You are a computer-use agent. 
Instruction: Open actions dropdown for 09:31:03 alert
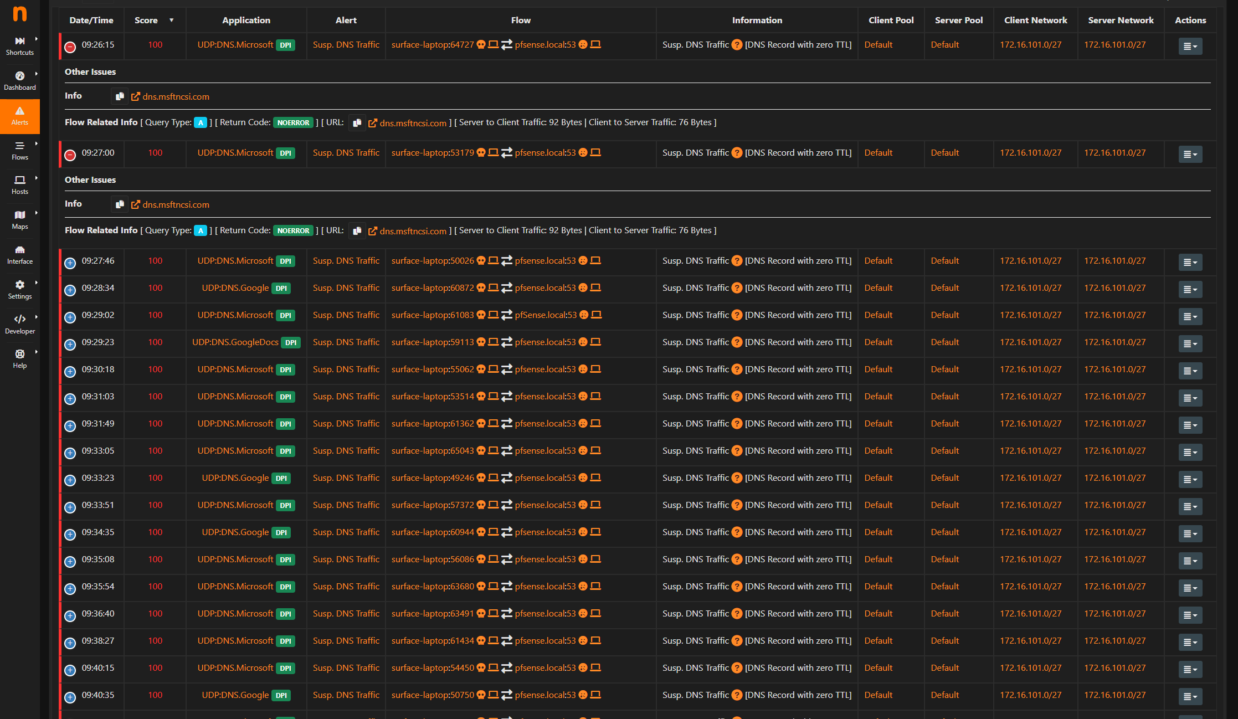point(1190,398)
